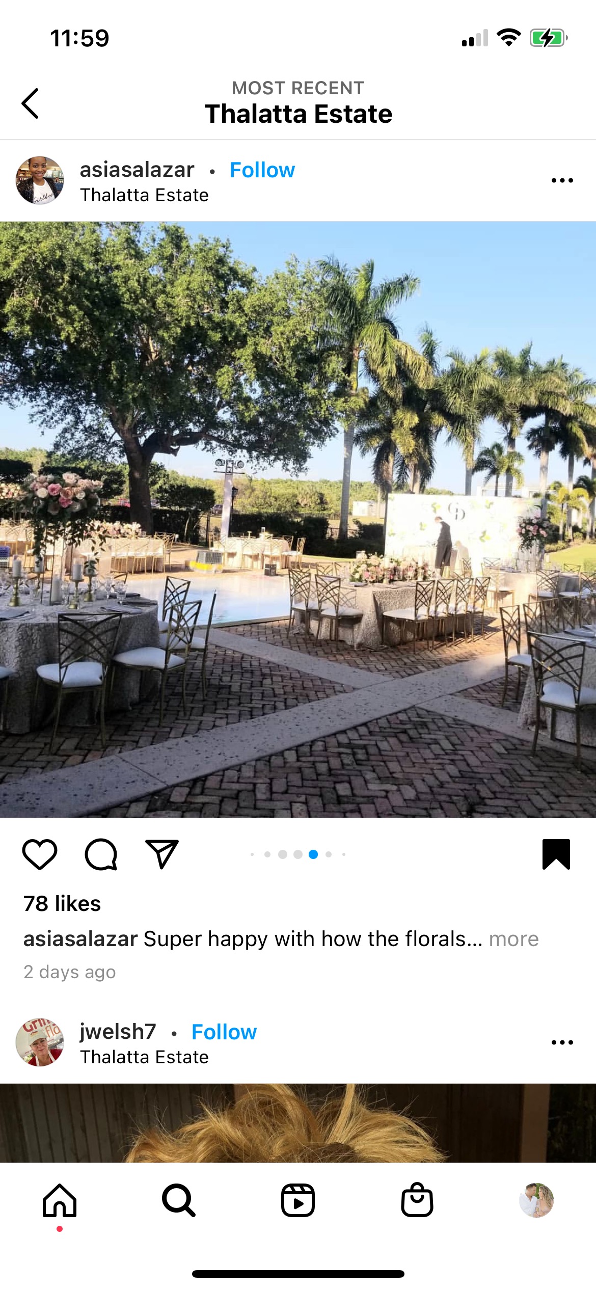The image size is (596, 1290).
Task: Open the Reels tab icon
Action: 298,1200
